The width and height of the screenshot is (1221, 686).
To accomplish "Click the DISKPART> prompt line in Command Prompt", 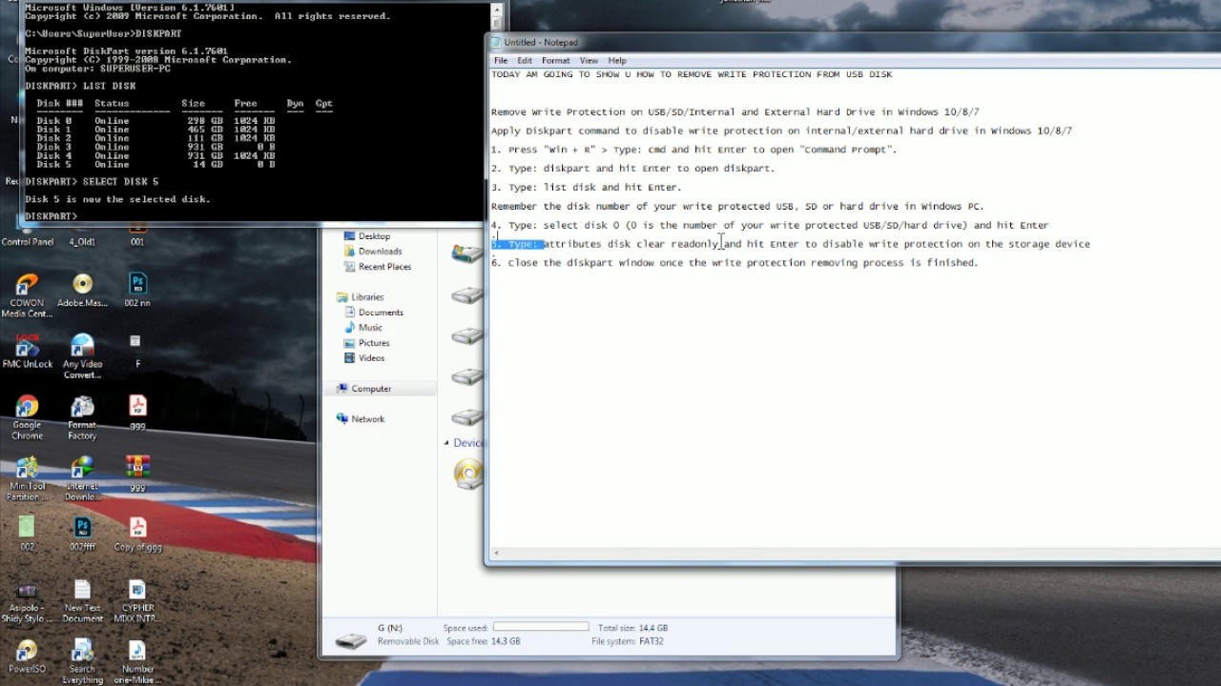I will pyautogui.click(x=52, y=216).
